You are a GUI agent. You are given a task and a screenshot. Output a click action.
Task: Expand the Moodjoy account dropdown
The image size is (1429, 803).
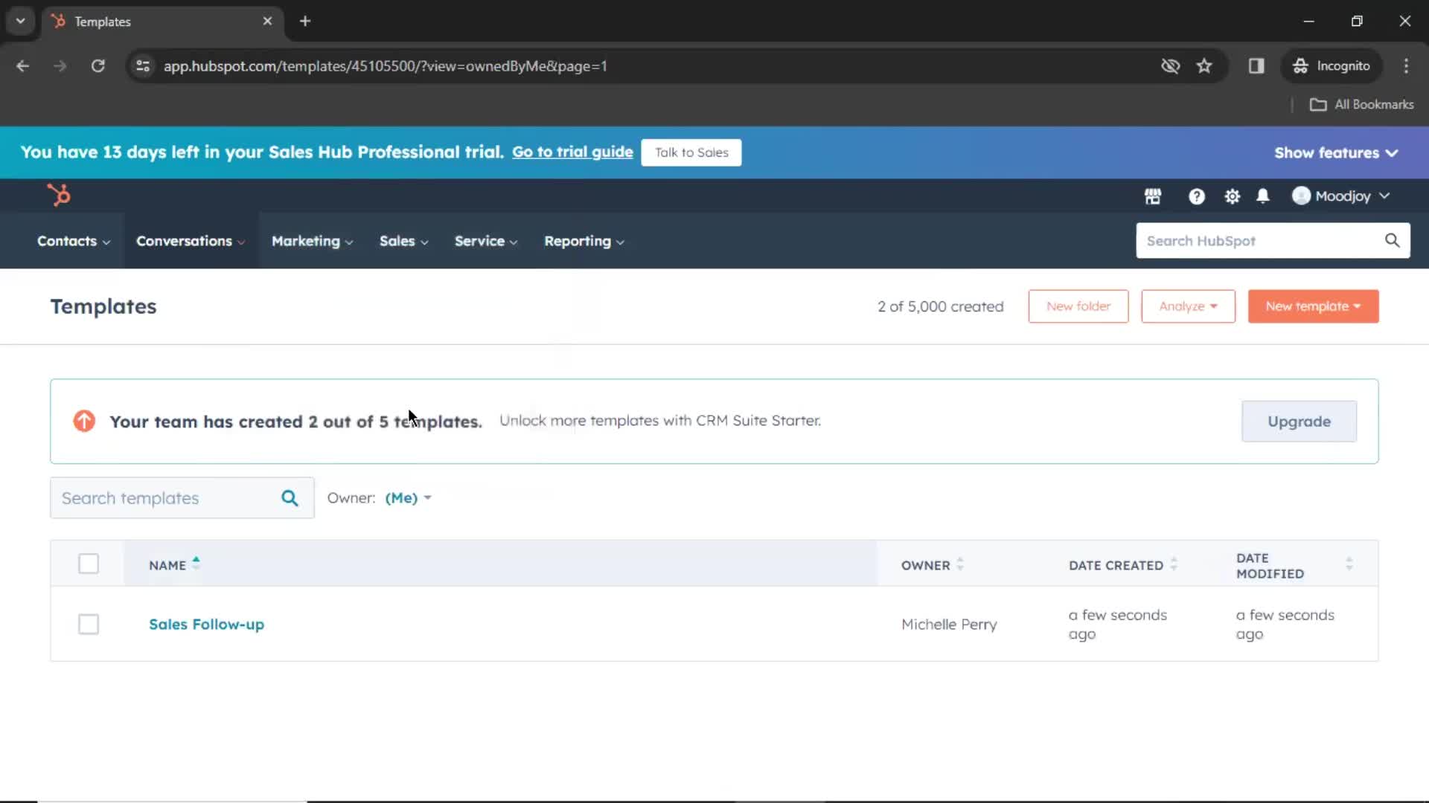[x=1342, y=195]
